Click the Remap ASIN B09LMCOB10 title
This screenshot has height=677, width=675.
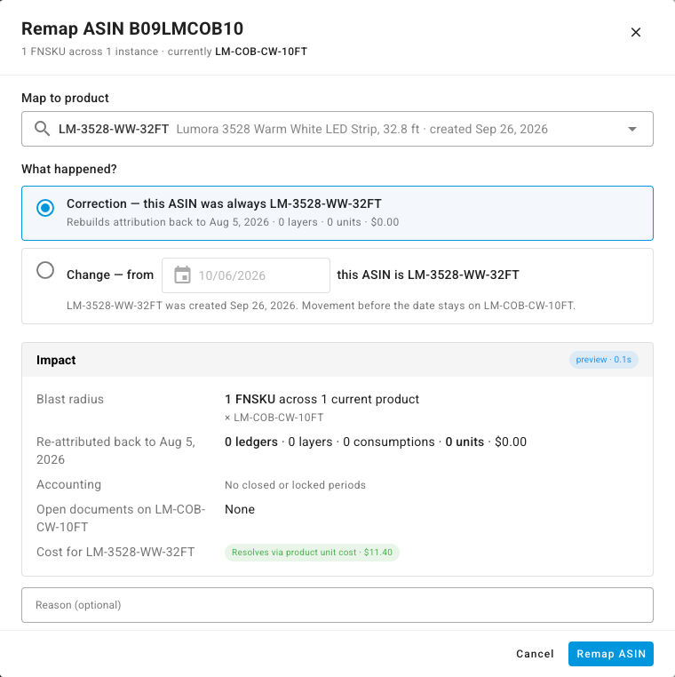coord(132,29)
